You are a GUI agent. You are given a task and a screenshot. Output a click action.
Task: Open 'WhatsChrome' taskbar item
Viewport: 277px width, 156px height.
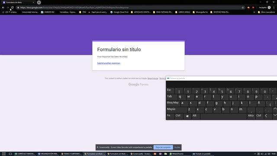coord(180,154)
